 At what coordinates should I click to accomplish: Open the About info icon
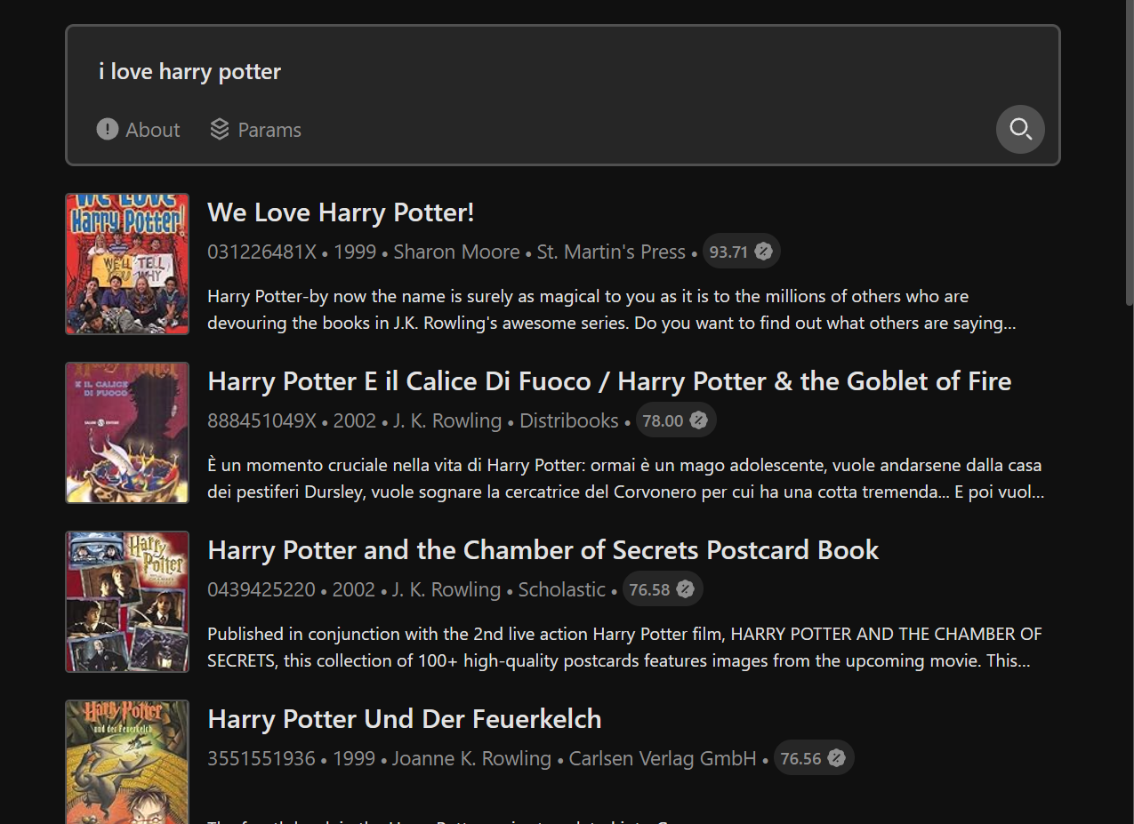point(108,130)
